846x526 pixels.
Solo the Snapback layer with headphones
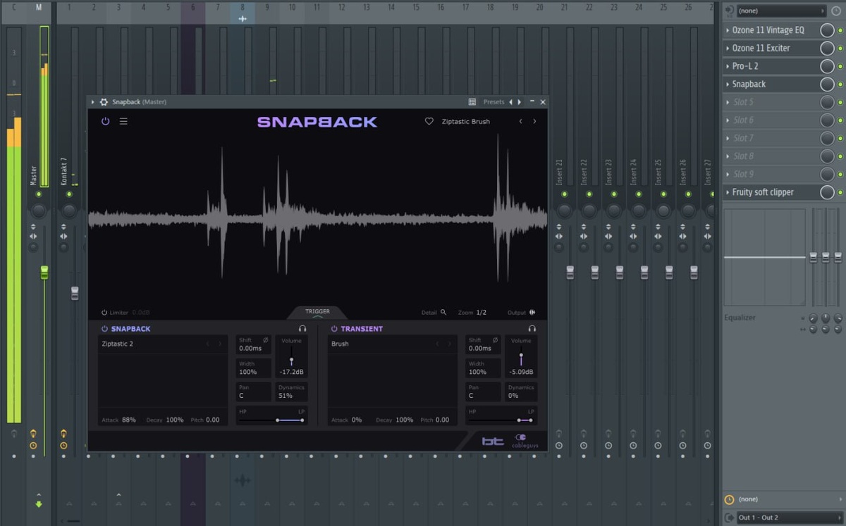[x=302, y=328]
